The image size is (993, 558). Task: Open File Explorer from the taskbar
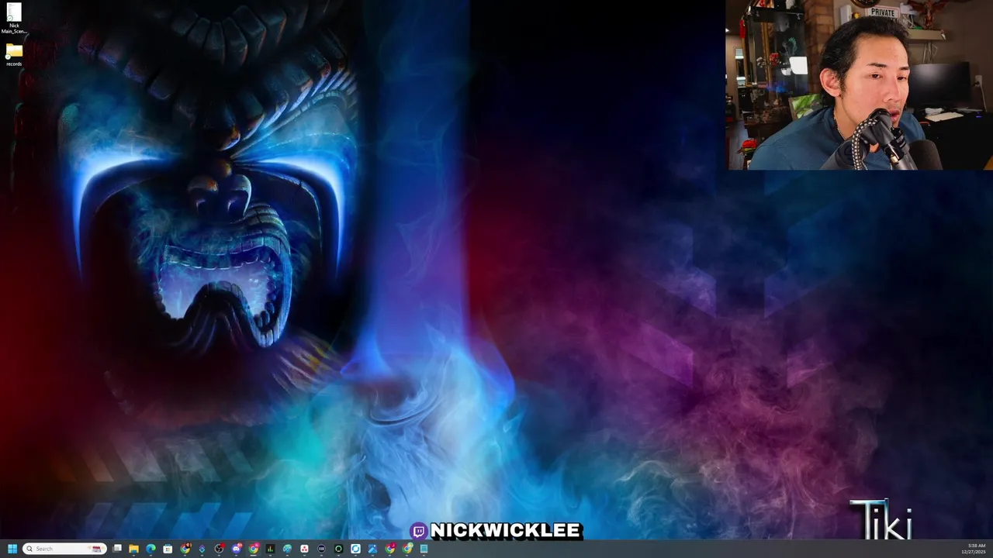(x=133, y=549)
